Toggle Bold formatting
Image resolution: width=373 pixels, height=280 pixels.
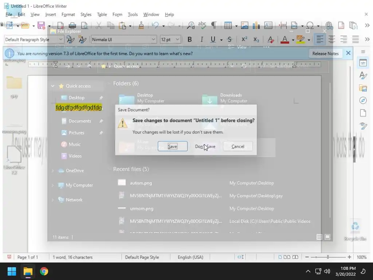tap(189, 39)
